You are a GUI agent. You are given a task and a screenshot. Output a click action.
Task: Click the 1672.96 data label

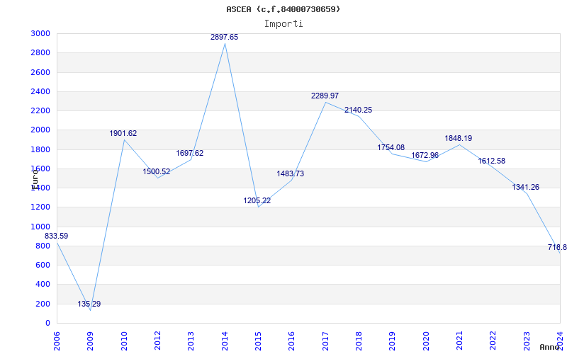pyautogui.click(x=425, y=156)
